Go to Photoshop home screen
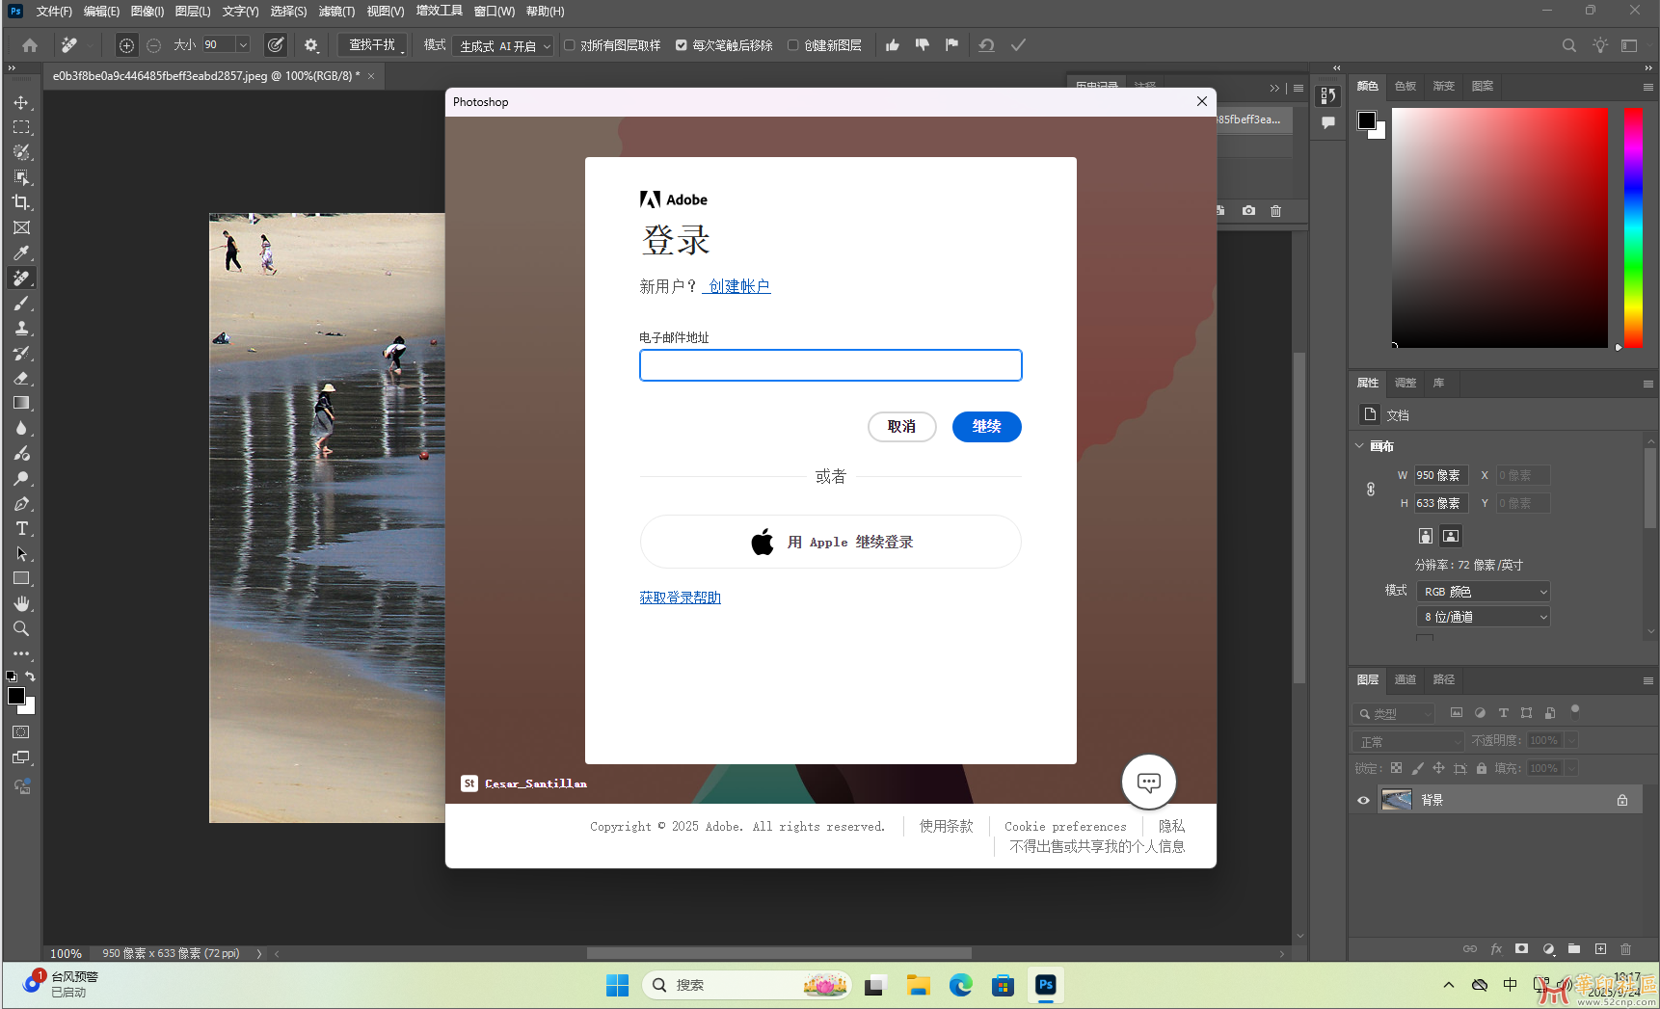The width and height of the screenshot is (1660, 1009). tap(30, 45)
